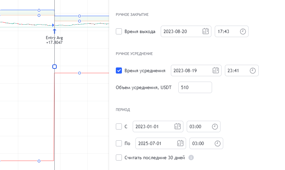
Task: Click the Entry Avg arrow marker
Action: tap(54, 31)
